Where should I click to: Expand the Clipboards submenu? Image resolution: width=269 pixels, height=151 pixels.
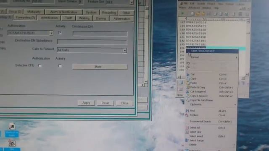211,104
